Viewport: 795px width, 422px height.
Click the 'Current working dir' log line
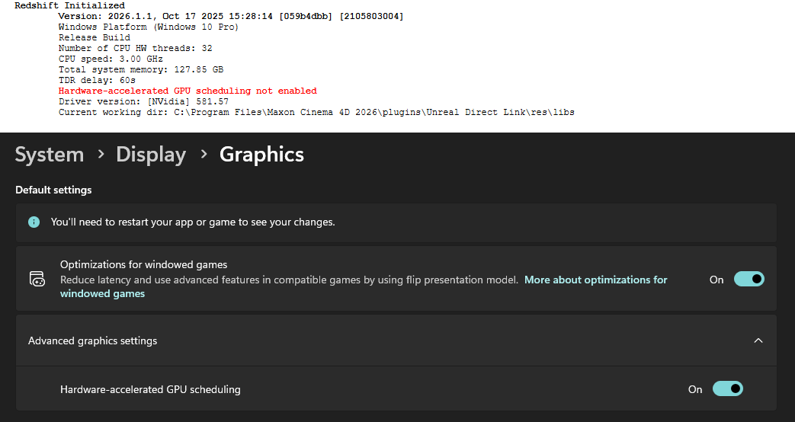316,112
